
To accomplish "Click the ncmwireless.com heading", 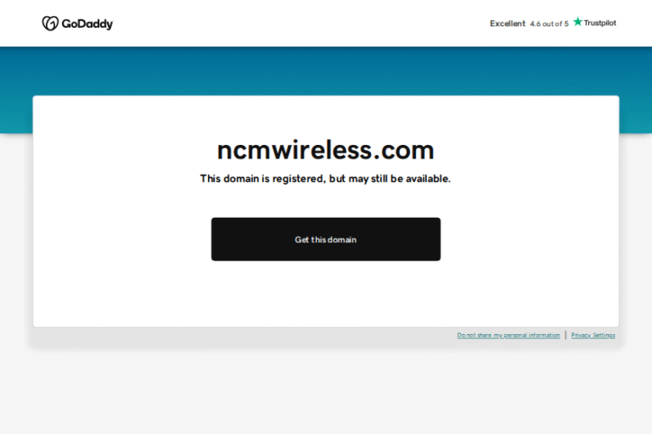I will (x=326, y=149).
